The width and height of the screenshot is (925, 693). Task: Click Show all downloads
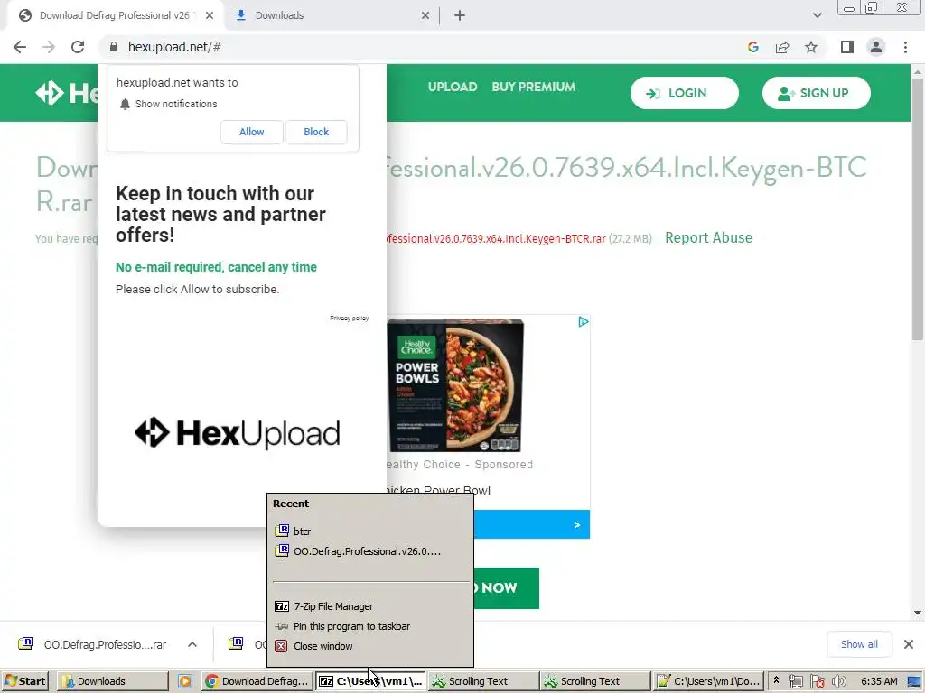point(859,644)
